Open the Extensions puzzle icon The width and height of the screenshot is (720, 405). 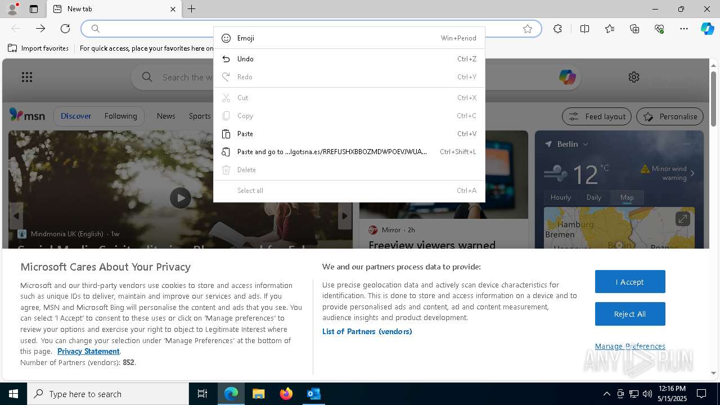pos(557,29)
